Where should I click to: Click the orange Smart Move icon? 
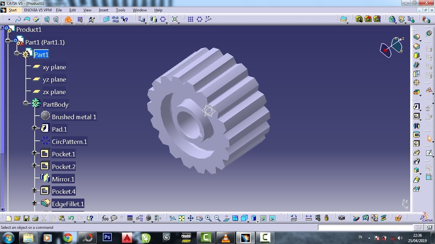point(69,20)
